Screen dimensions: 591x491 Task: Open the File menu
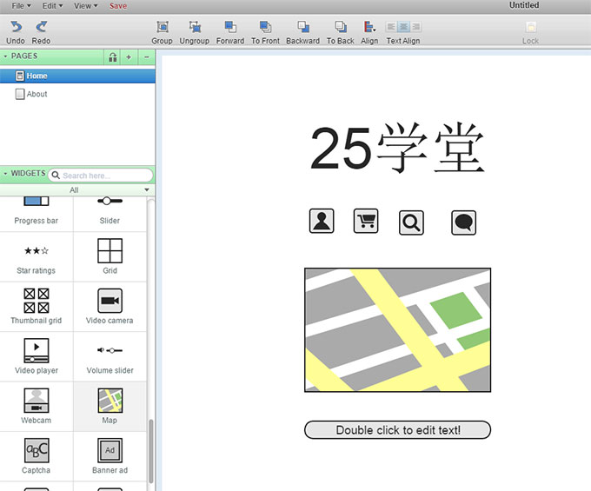click(x=21, y=6)
